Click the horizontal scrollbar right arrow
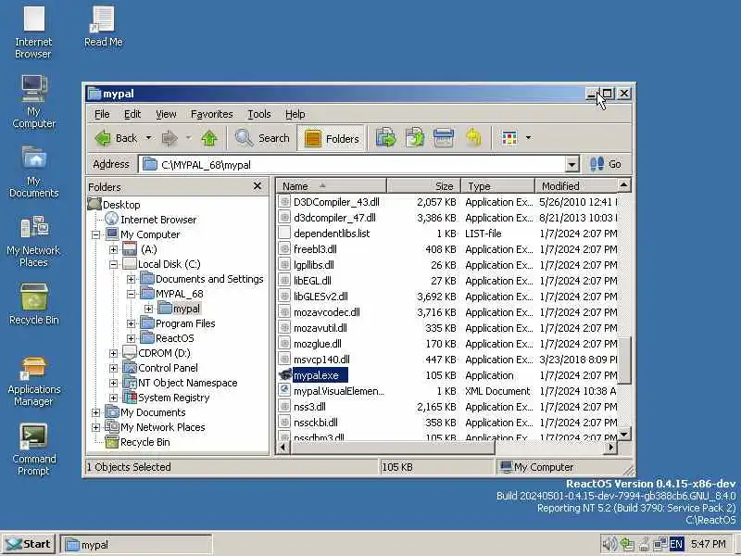The width and height of the screenshot is (741, 556). (611, 447)
